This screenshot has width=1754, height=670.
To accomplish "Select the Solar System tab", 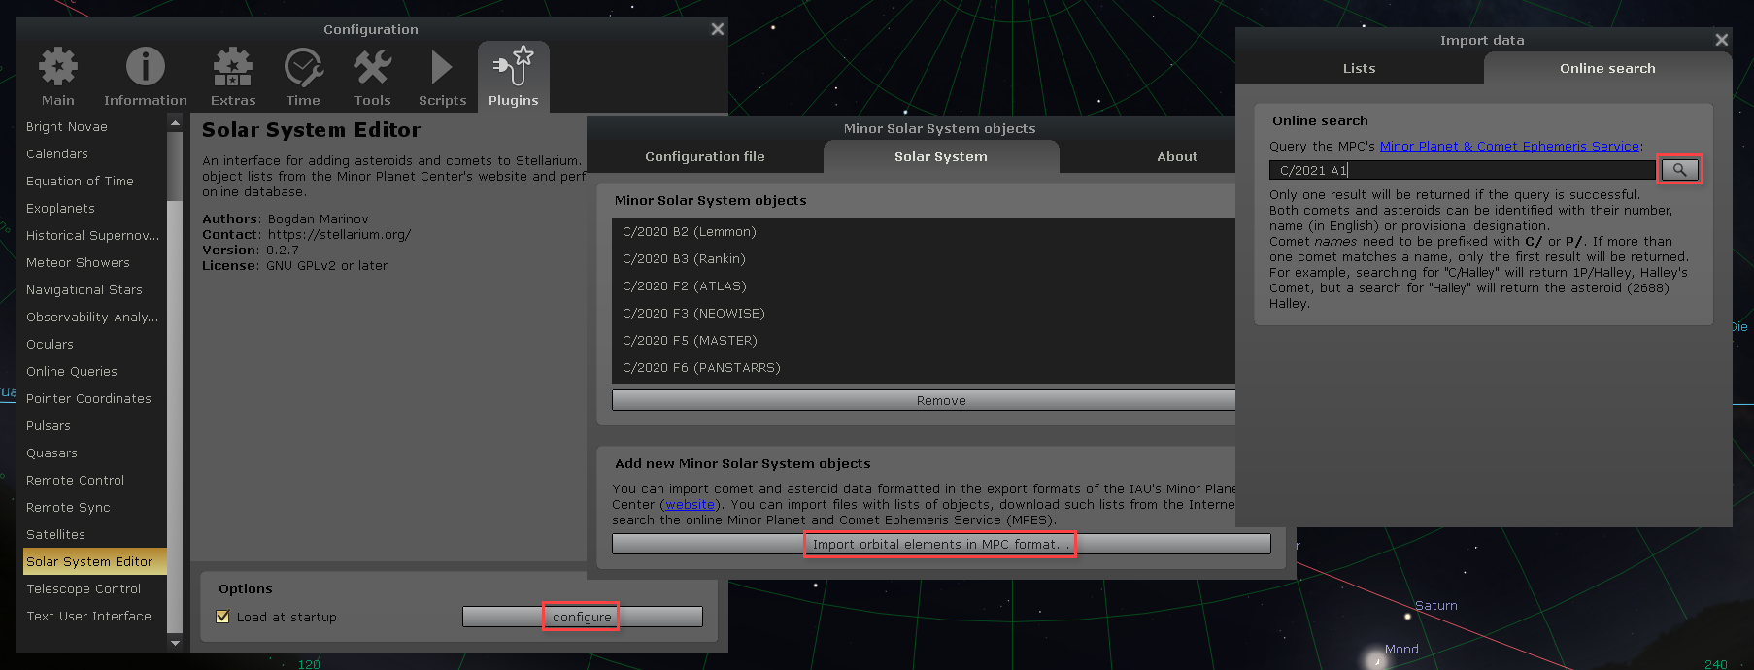I will pos(941,156).
